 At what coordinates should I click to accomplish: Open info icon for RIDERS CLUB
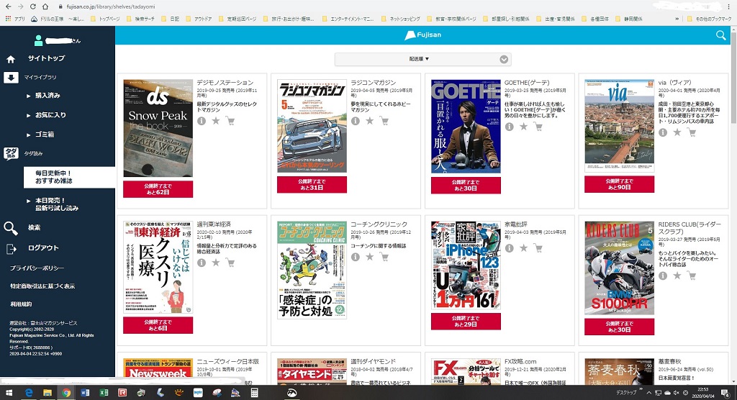[x=663, y=276]
